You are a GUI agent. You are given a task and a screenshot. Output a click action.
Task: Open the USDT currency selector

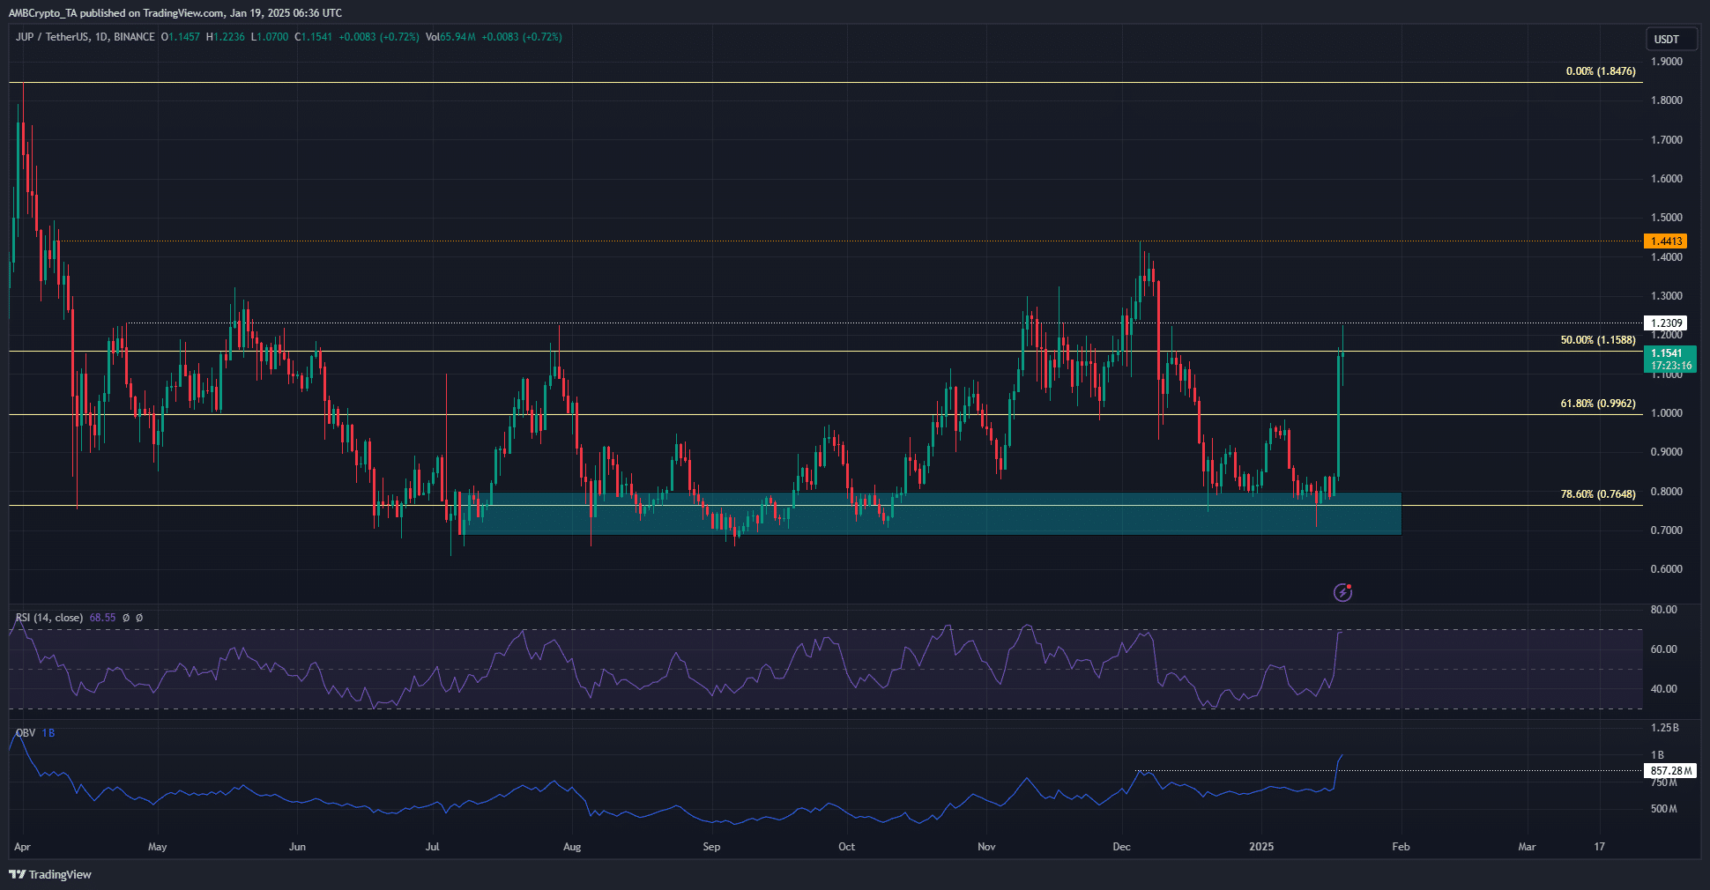click(1666, 39)
